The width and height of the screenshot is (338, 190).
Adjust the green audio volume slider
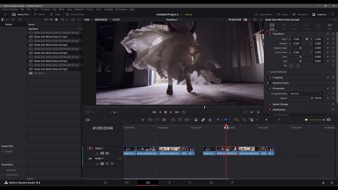click(x=317, y=120)
